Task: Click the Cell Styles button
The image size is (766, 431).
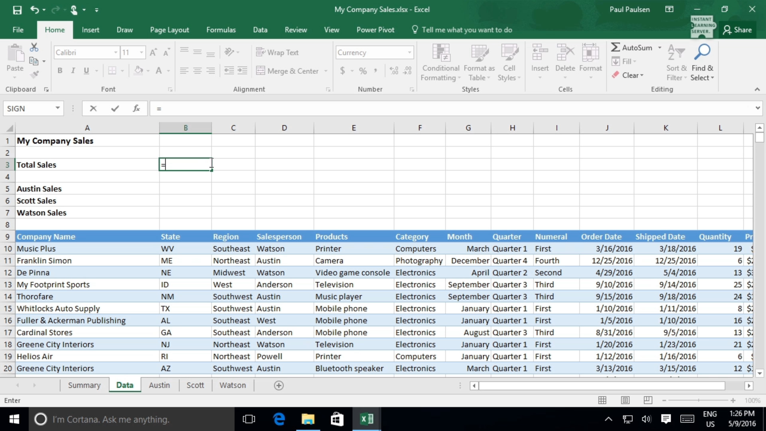Action: pyautogui.click(x=509, y=62)
